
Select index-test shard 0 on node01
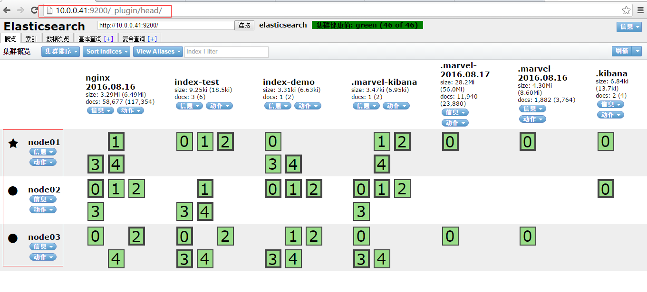click(x=184, y=141)
